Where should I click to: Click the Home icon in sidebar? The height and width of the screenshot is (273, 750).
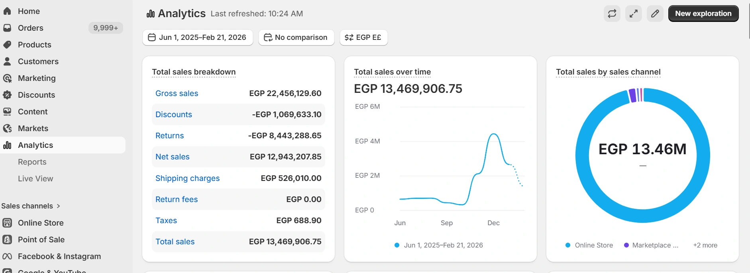[x=7, y=11]
